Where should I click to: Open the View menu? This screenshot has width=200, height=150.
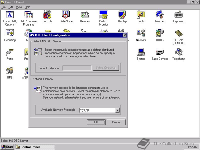click(x=19, y=7)
